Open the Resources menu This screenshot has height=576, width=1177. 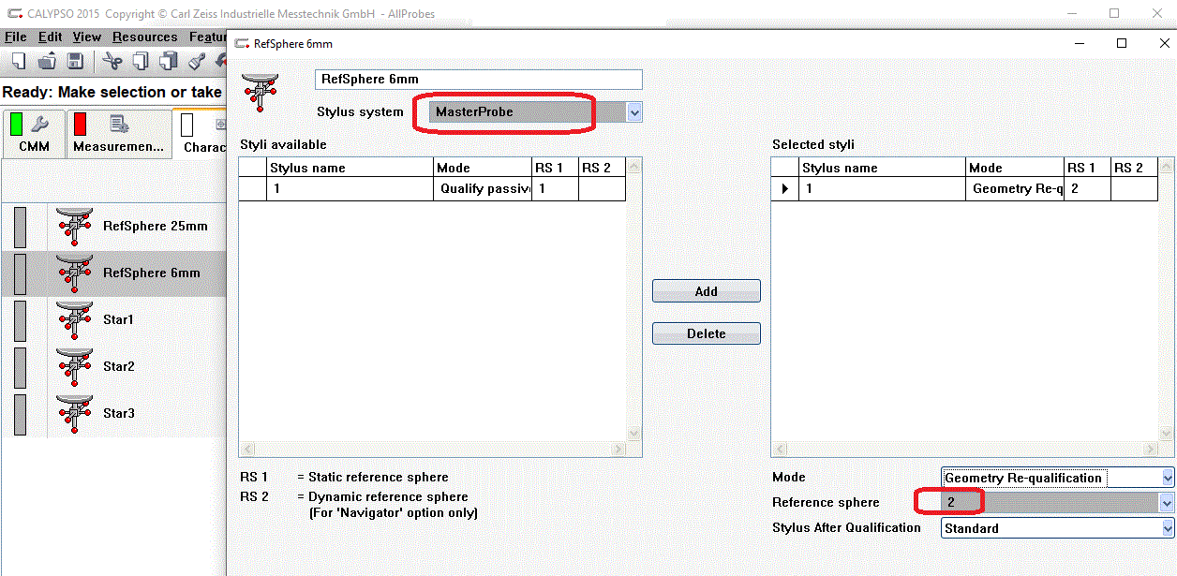coord(144,37)
